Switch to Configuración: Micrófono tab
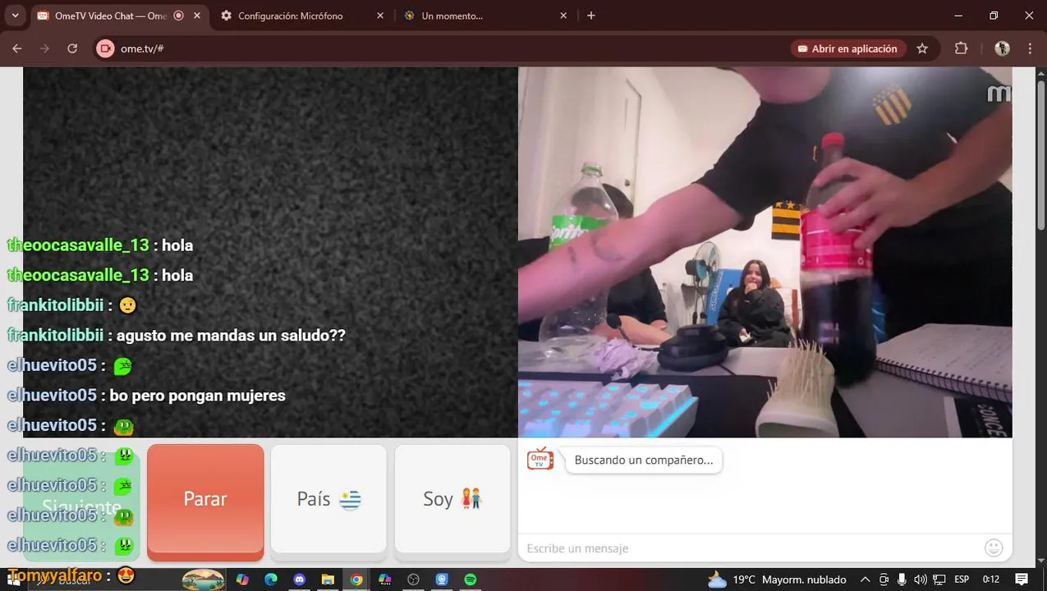 tap(290, 16)
